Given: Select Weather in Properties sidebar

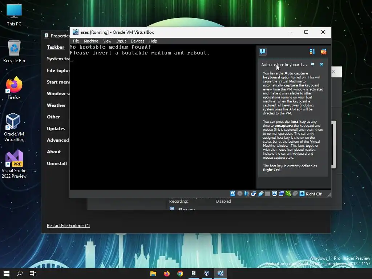Looking at the screenshot, I should tap(56, 105).
